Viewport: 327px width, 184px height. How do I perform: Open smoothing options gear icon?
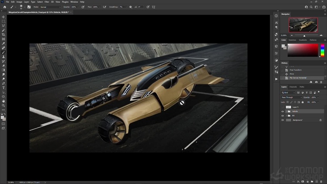pos(131,7)
